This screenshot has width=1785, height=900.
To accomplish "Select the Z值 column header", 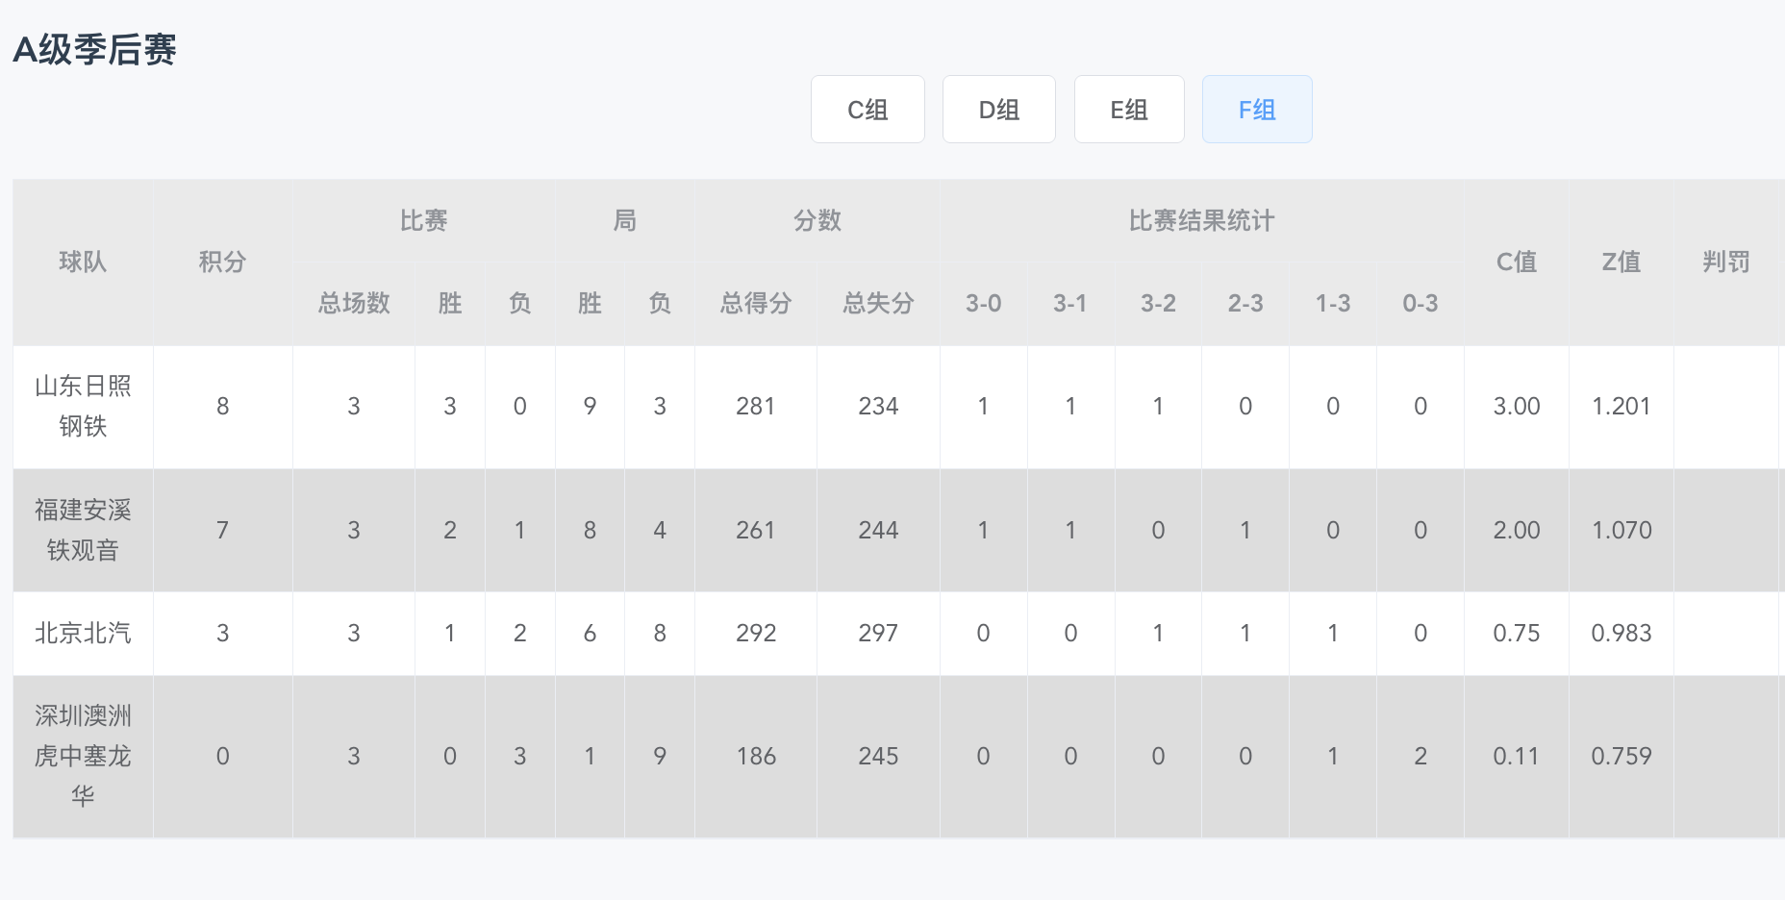I will pyautogui.click(x=1622, y=262).
